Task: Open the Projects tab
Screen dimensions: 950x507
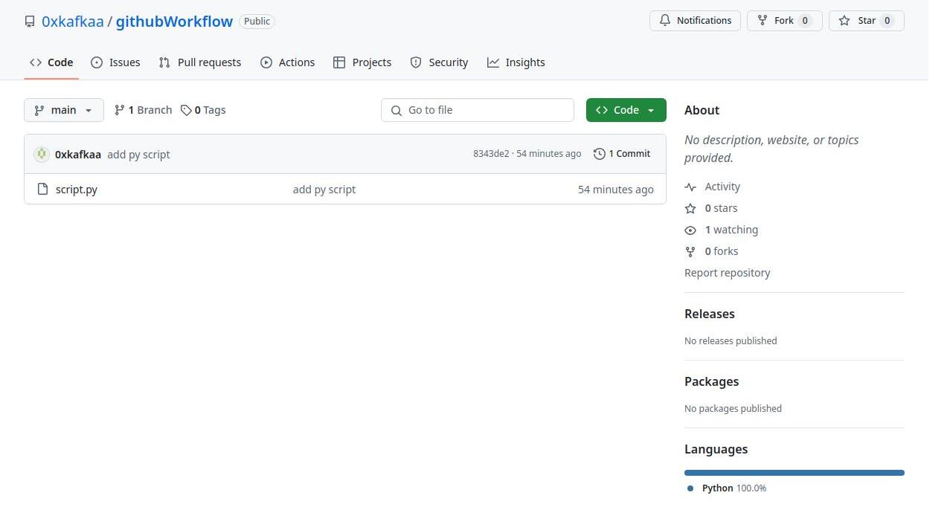Action: (371, 62)
